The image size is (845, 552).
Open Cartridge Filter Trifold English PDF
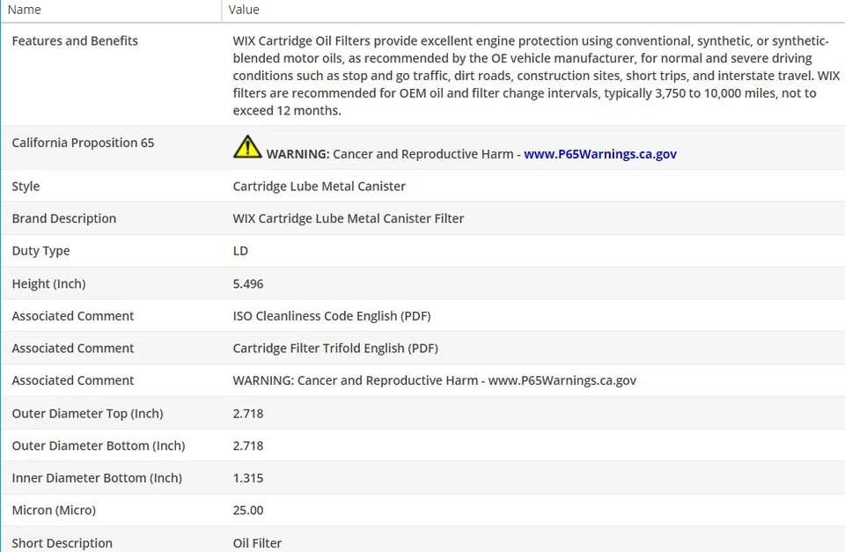point(334,349)
